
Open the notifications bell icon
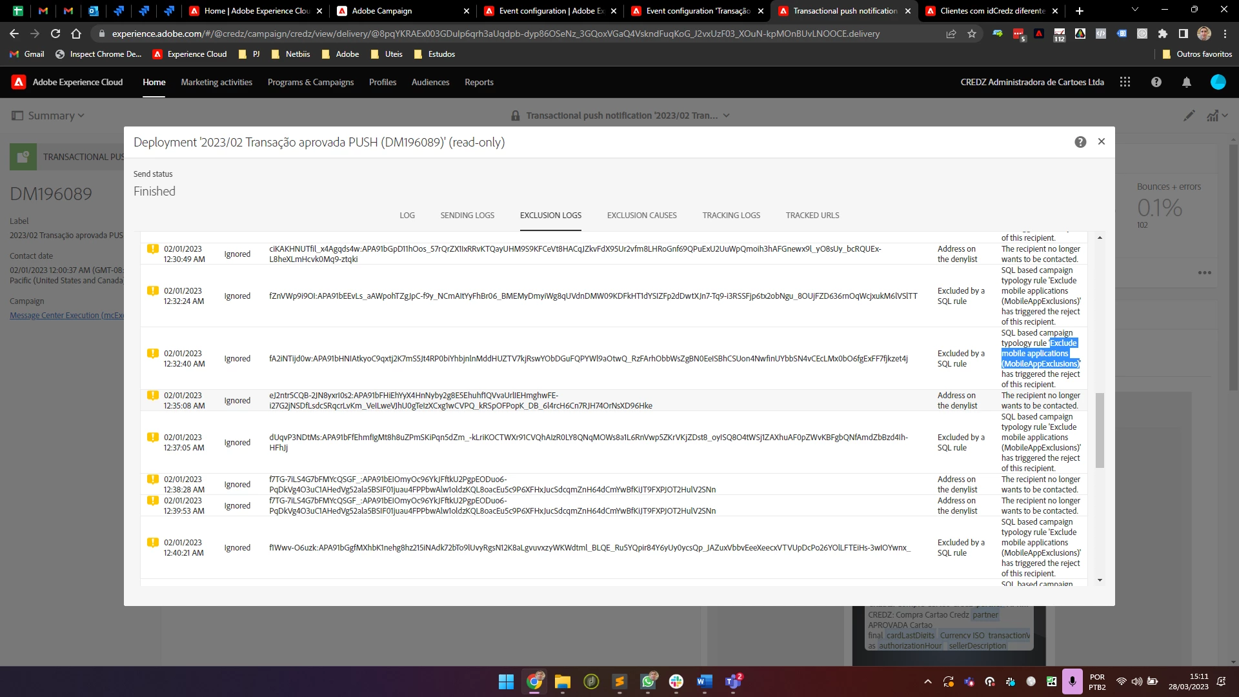point(1186,82)
